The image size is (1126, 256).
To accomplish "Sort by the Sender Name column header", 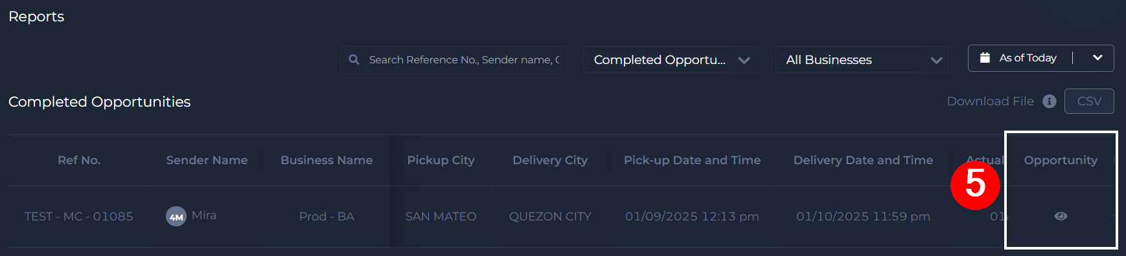I will click(x=207, y=160).
